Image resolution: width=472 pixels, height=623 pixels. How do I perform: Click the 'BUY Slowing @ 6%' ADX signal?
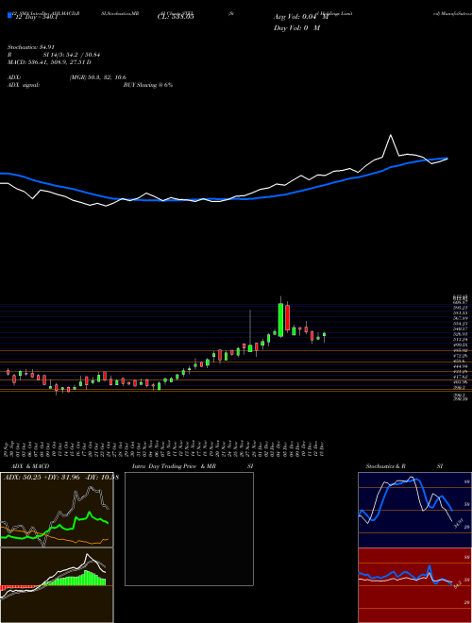tap(148, 85)
